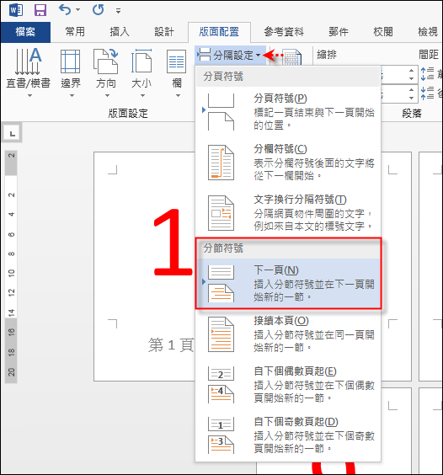Expand the 方向 dropdown arrow
Viewport: 443px width, 475px height.
pyautogui.click(x=107, y=96)
